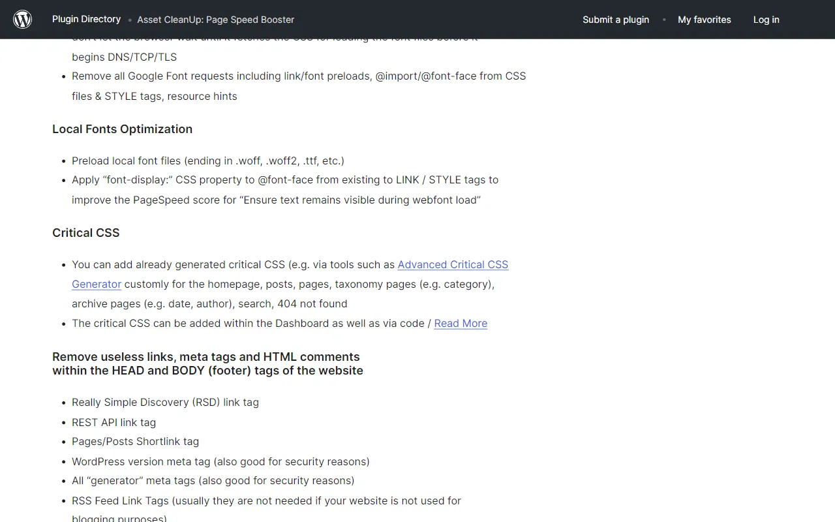Viewport: 835px width, 522px height.
Task: Follow the Advanced Critical CSS Generator link
Action: 290,274
